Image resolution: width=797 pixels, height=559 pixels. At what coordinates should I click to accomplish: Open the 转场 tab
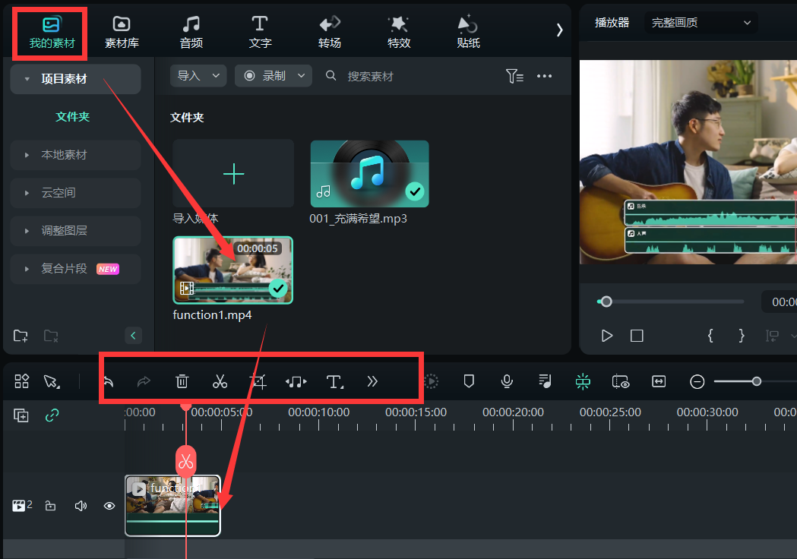pyautogui.click(x=330, y=32)
